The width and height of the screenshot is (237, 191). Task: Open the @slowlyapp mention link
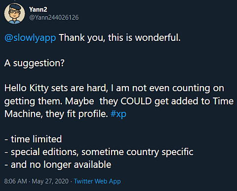30,38
